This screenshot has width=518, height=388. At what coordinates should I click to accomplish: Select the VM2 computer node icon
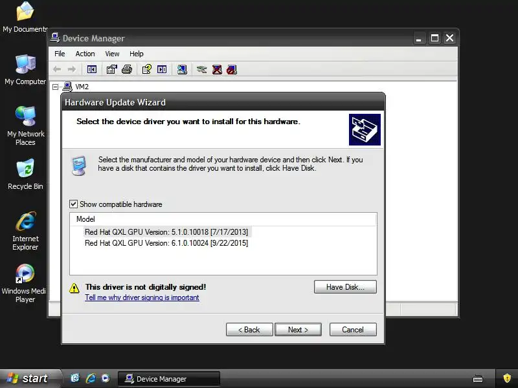[x=67, y=87]
